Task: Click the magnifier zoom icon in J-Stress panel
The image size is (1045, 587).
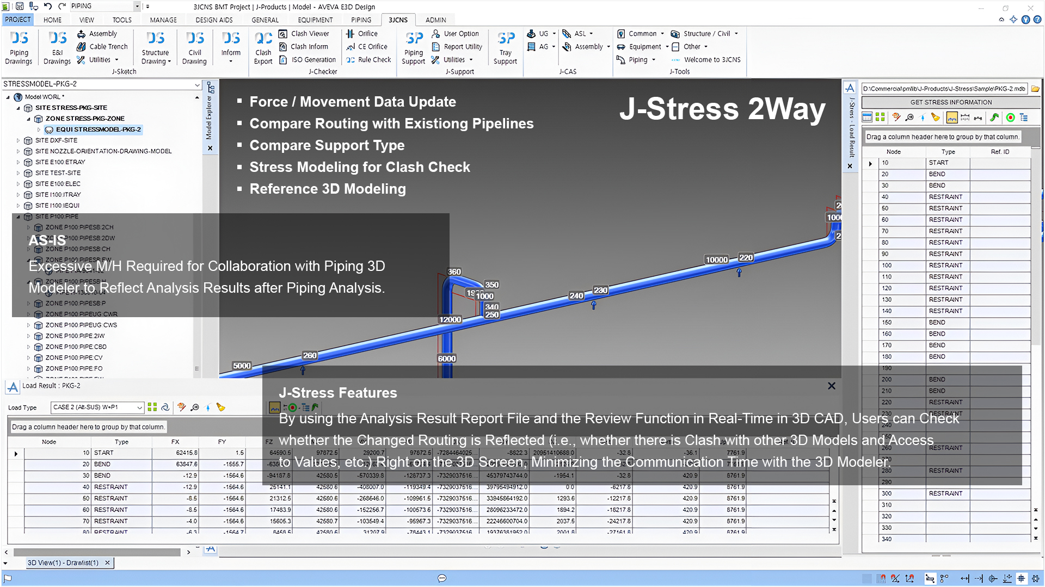Action: 909,118
